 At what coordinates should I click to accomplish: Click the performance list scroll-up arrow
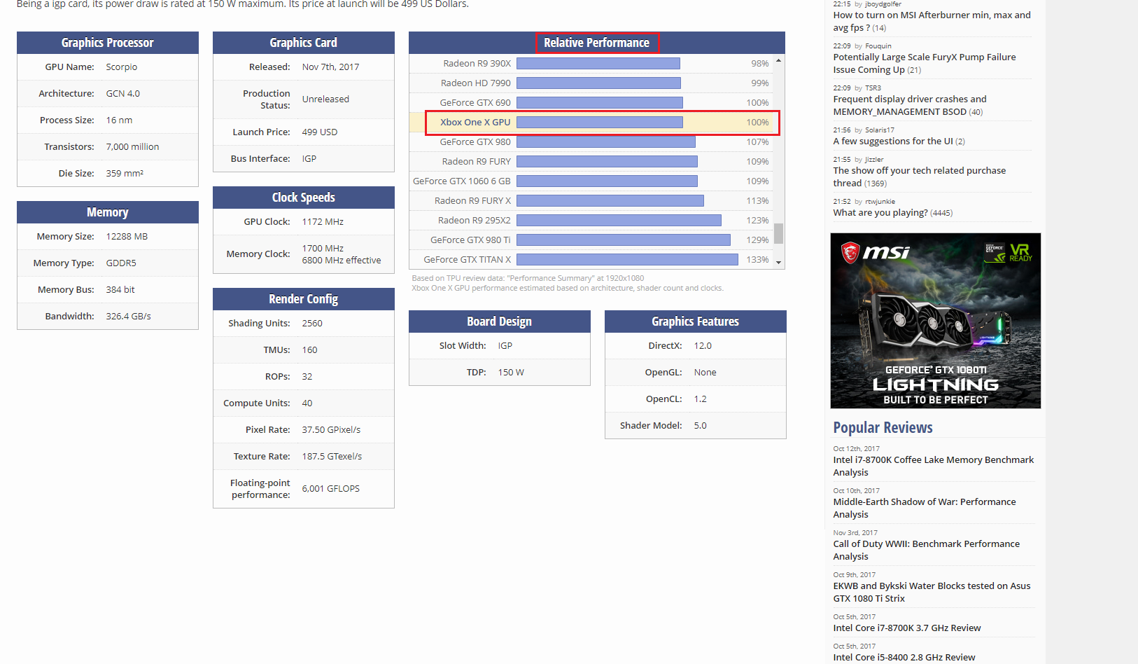778,60
